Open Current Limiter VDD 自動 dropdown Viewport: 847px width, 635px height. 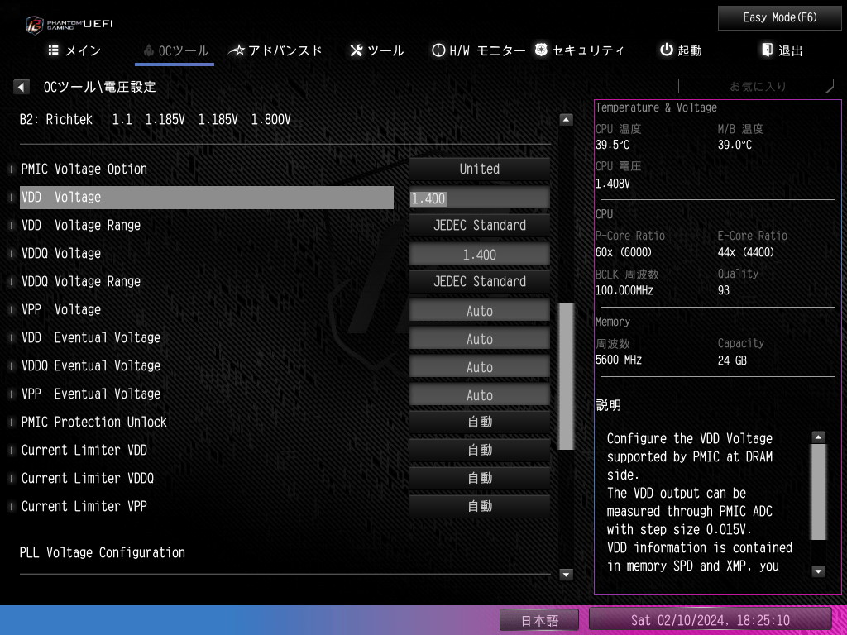click(x=479, y=450)
